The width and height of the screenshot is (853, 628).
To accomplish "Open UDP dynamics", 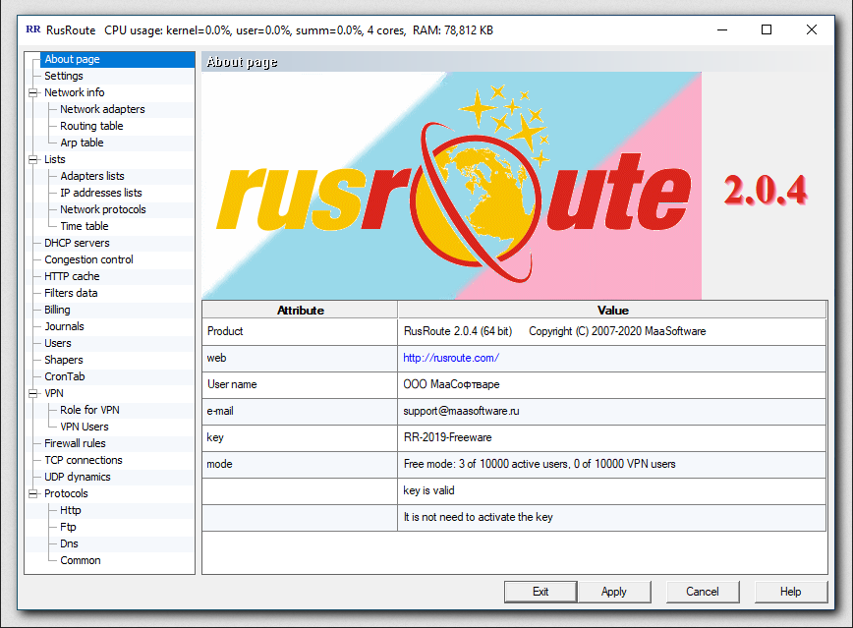I will pyautogui.click(x=78, y=478).
